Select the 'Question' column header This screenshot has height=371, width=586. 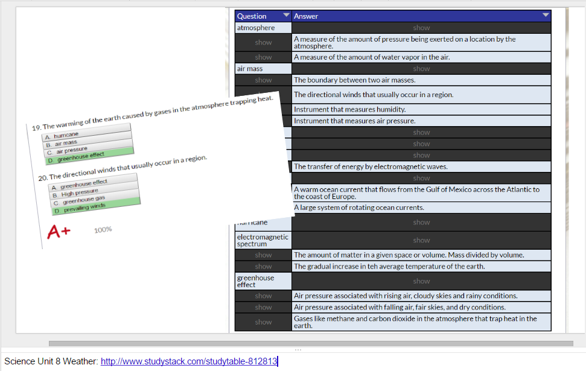coord(263,16)
